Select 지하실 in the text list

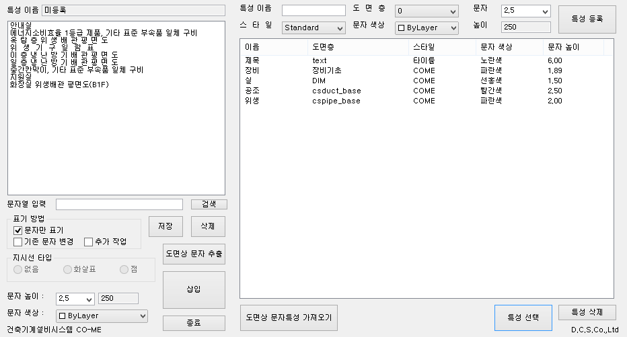tap(22, 77)
